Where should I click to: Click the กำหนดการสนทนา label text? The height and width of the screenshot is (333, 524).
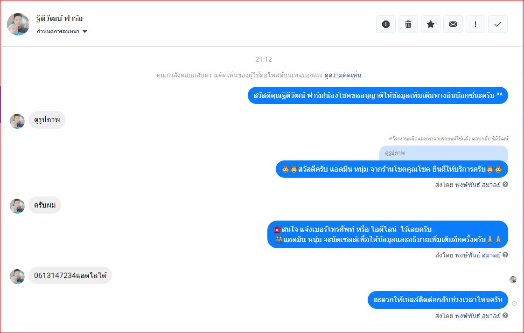58,31
